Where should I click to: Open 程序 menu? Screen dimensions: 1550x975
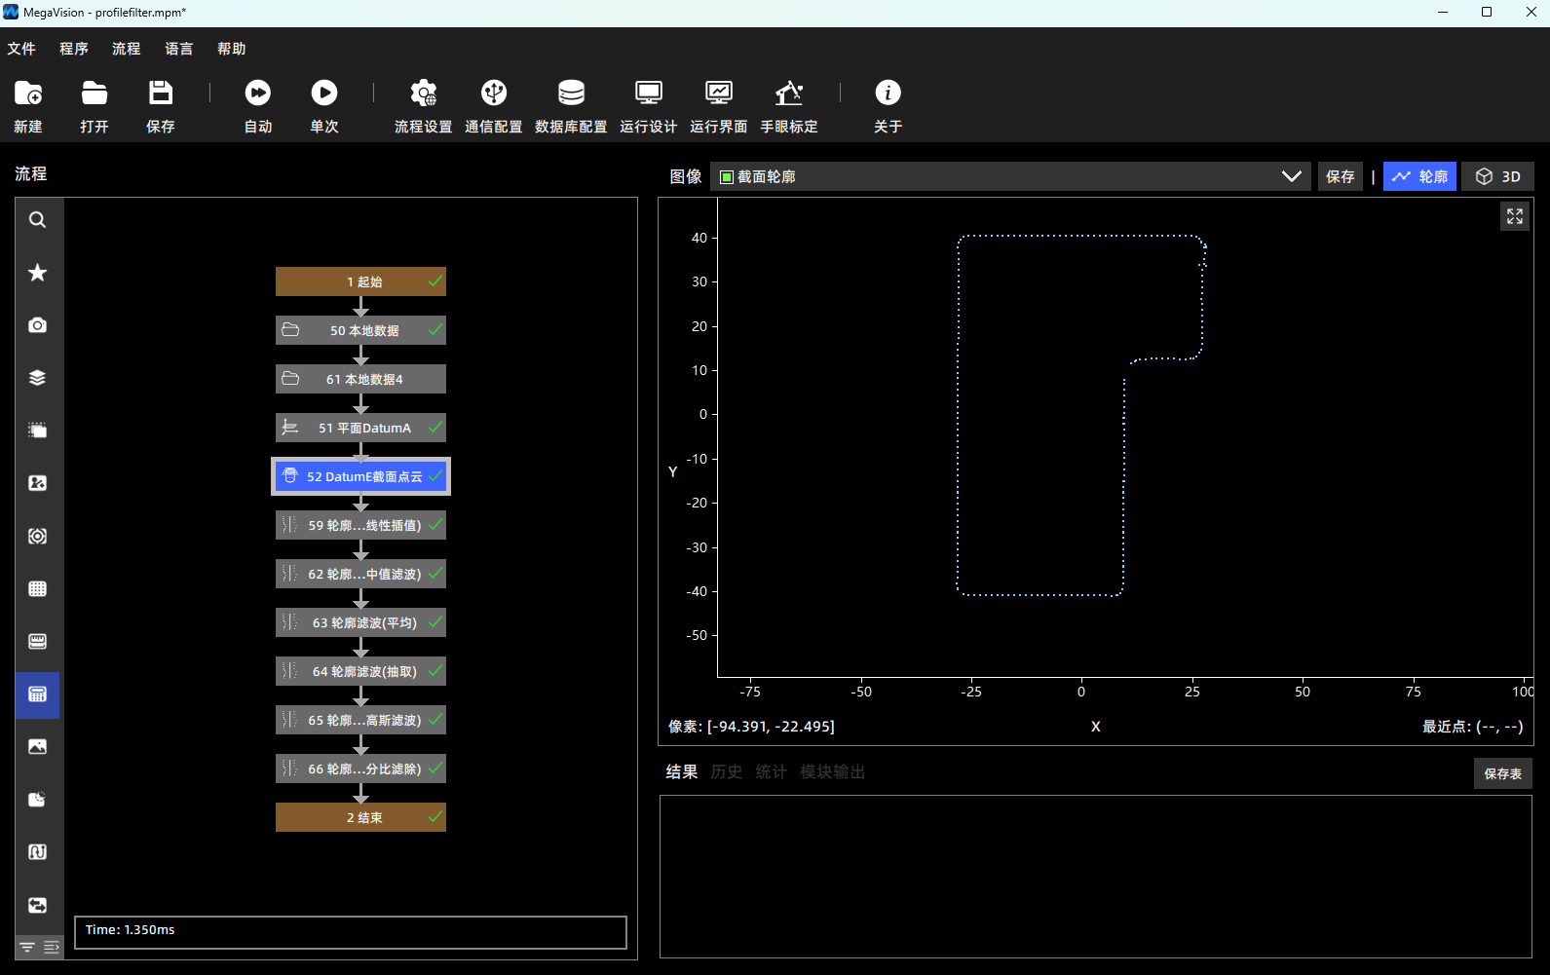(x=74, y=49)
